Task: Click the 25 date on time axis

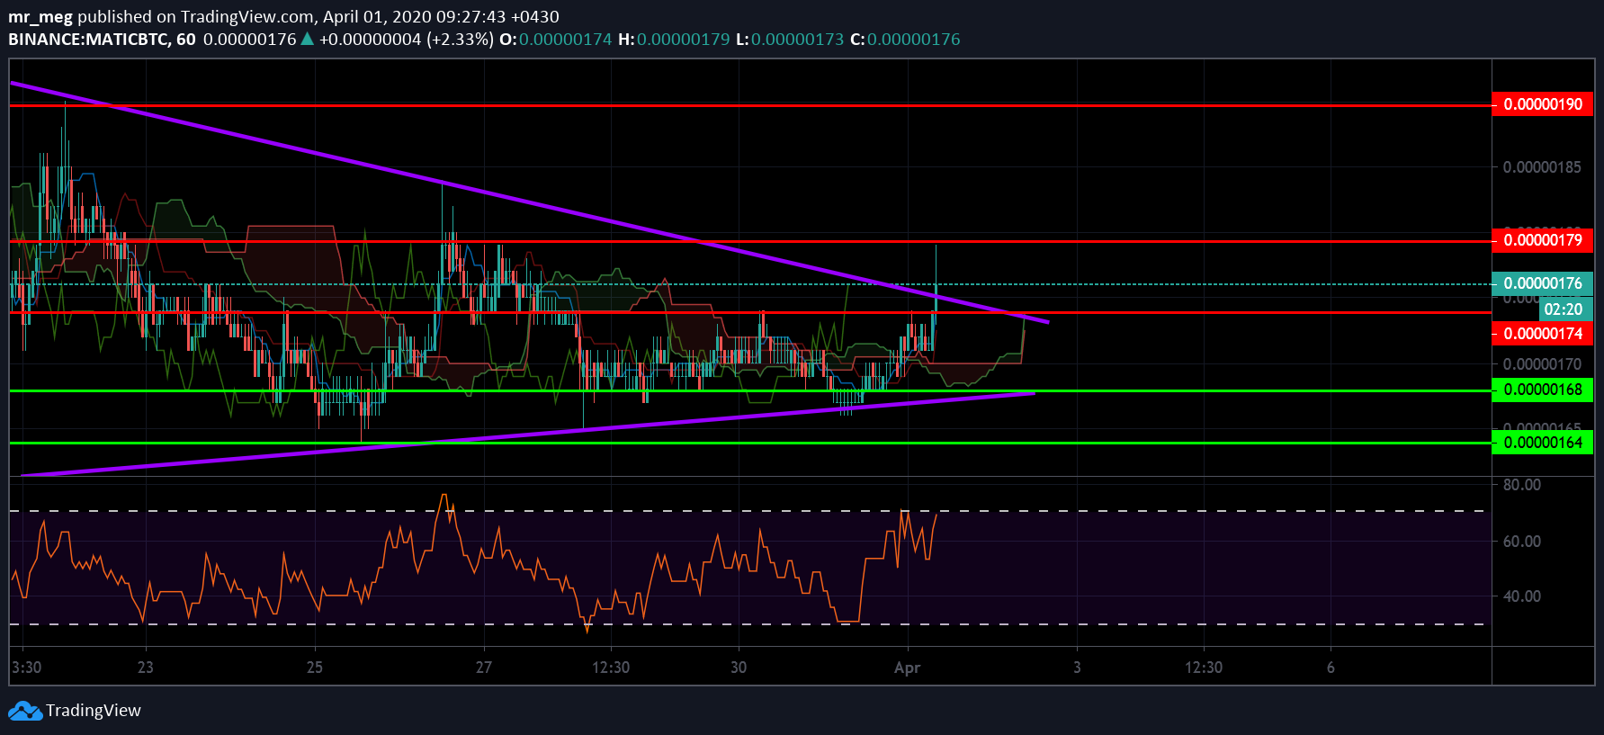Action: (x=315, y=668)
